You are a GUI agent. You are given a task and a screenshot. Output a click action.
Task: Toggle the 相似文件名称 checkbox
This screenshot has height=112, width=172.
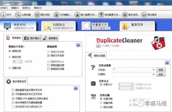pyautogui.click(x=48, y=56)
